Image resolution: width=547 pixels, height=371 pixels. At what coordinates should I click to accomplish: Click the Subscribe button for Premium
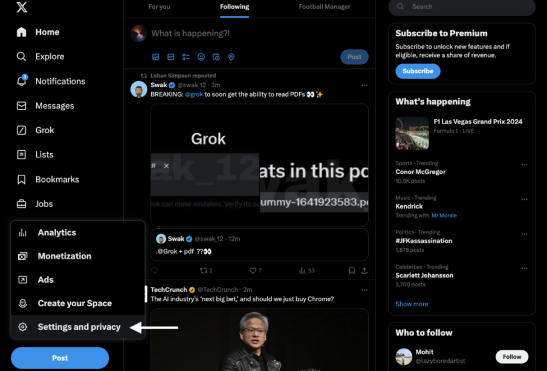click(x=418, y=71)
